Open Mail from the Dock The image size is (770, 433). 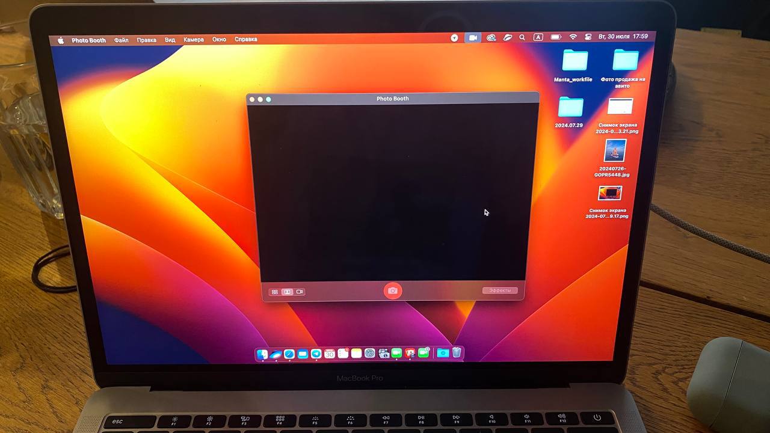tap(303, 354)
